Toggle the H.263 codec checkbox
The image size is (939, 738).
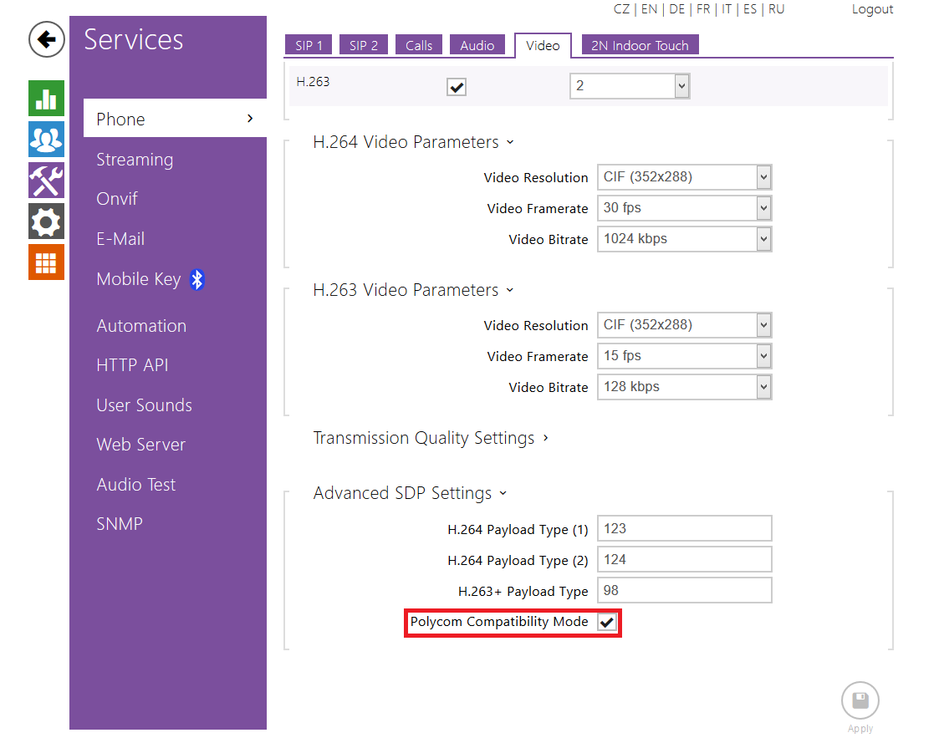457,87
